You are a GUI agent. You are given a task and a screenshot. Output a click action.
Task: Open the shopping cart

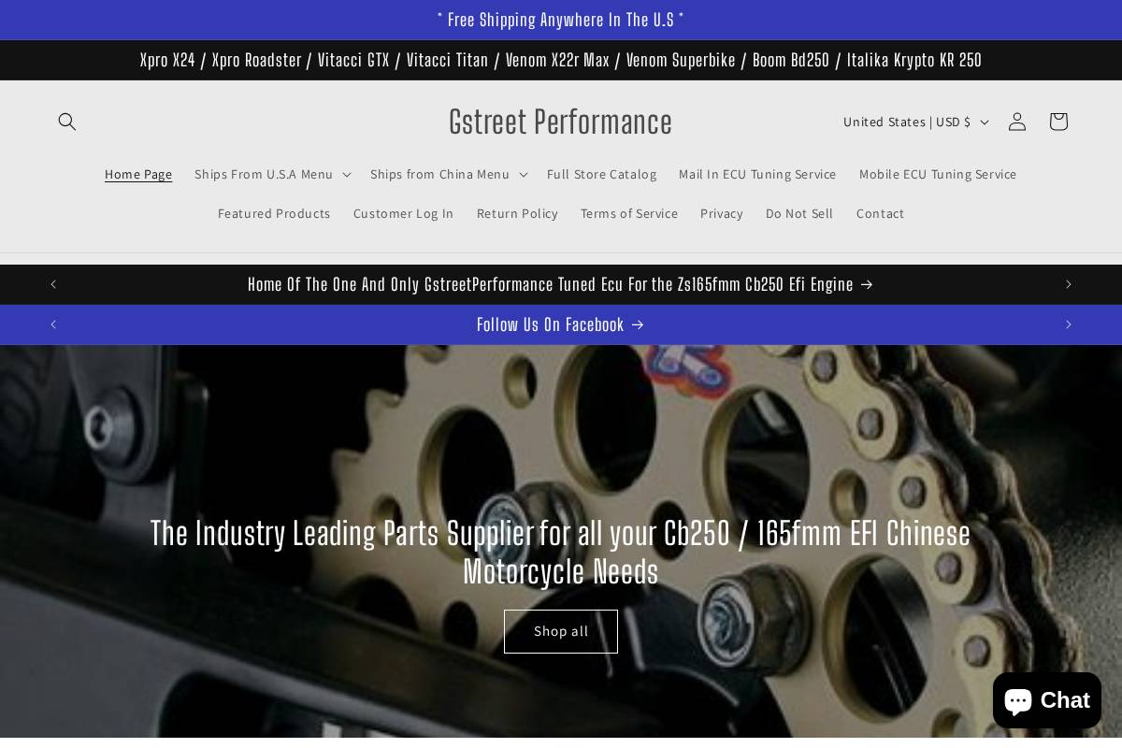click(1057, 122)
